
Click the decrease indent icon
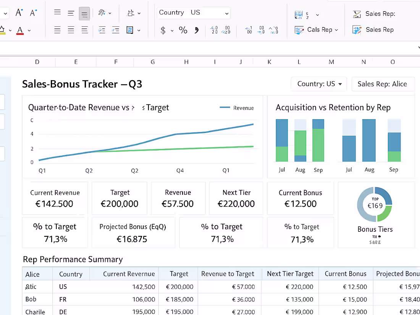[x=102, y=30]
